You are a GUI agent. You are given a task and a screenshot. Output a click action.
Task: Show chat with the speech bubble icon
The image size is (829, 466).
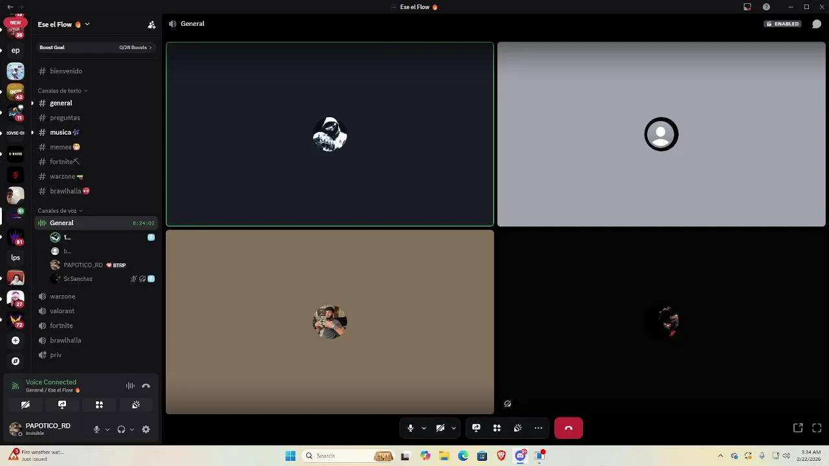817,24
